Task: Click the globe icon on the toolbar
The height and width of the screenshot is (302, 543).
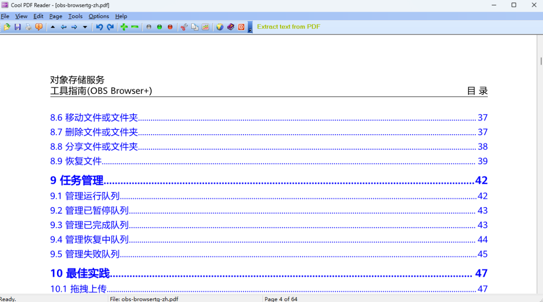Action: (x=219, y=27)
